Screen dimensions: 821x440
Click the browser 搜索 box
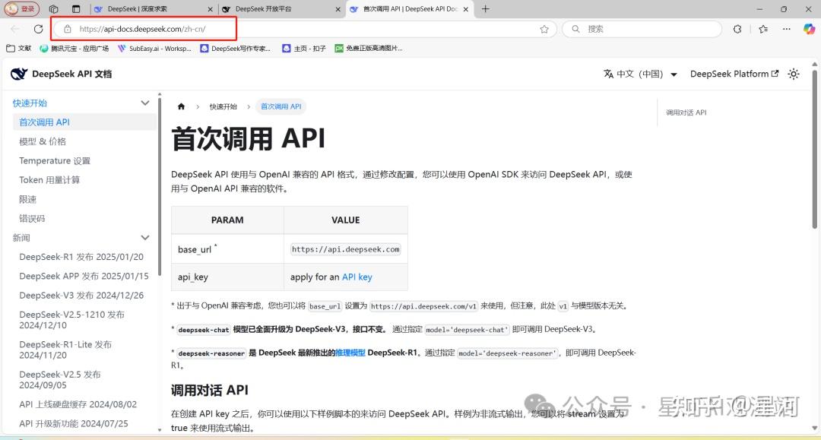pos(642,30)
